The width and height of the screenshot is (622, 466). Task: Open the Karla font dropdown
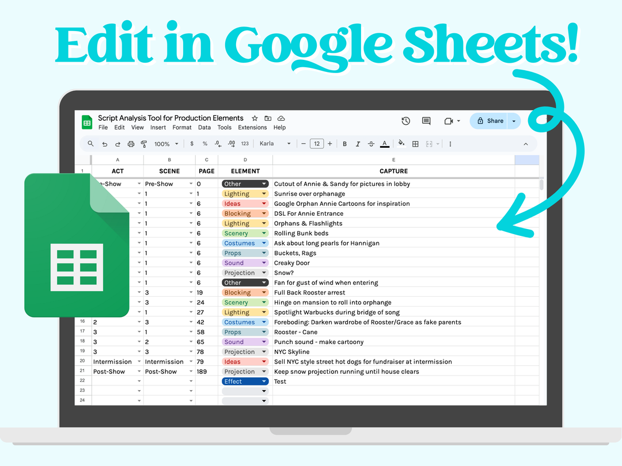click(275, 144)
